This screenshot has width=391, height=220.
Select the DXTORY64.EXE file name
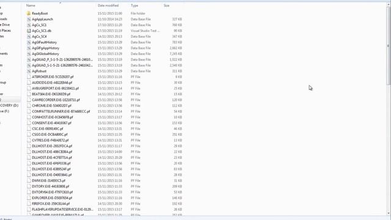pos(53,192)
